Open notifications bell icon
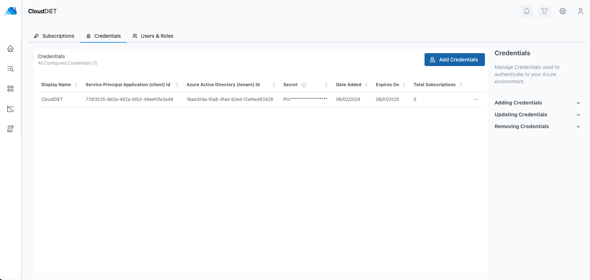Viewport: 590px width, 280px height. (x=526, y=11)
